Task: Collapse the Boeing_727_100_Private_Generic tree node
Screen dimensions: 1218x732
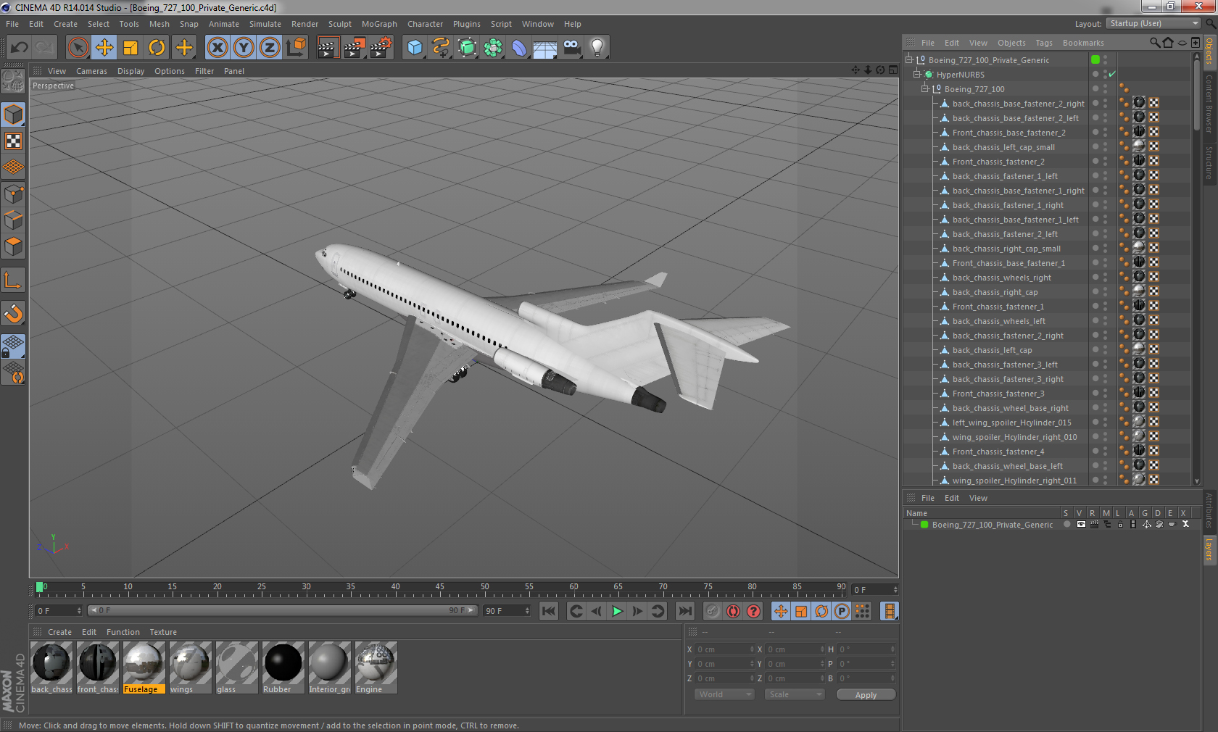Action: point(909,59)
